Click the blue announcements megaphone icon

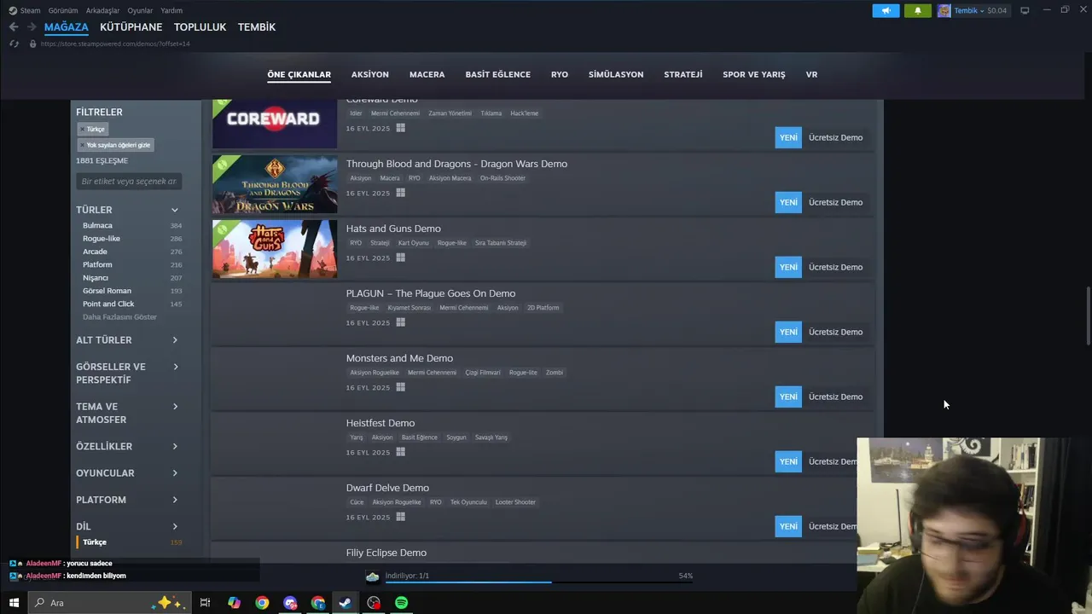[886, 10]
